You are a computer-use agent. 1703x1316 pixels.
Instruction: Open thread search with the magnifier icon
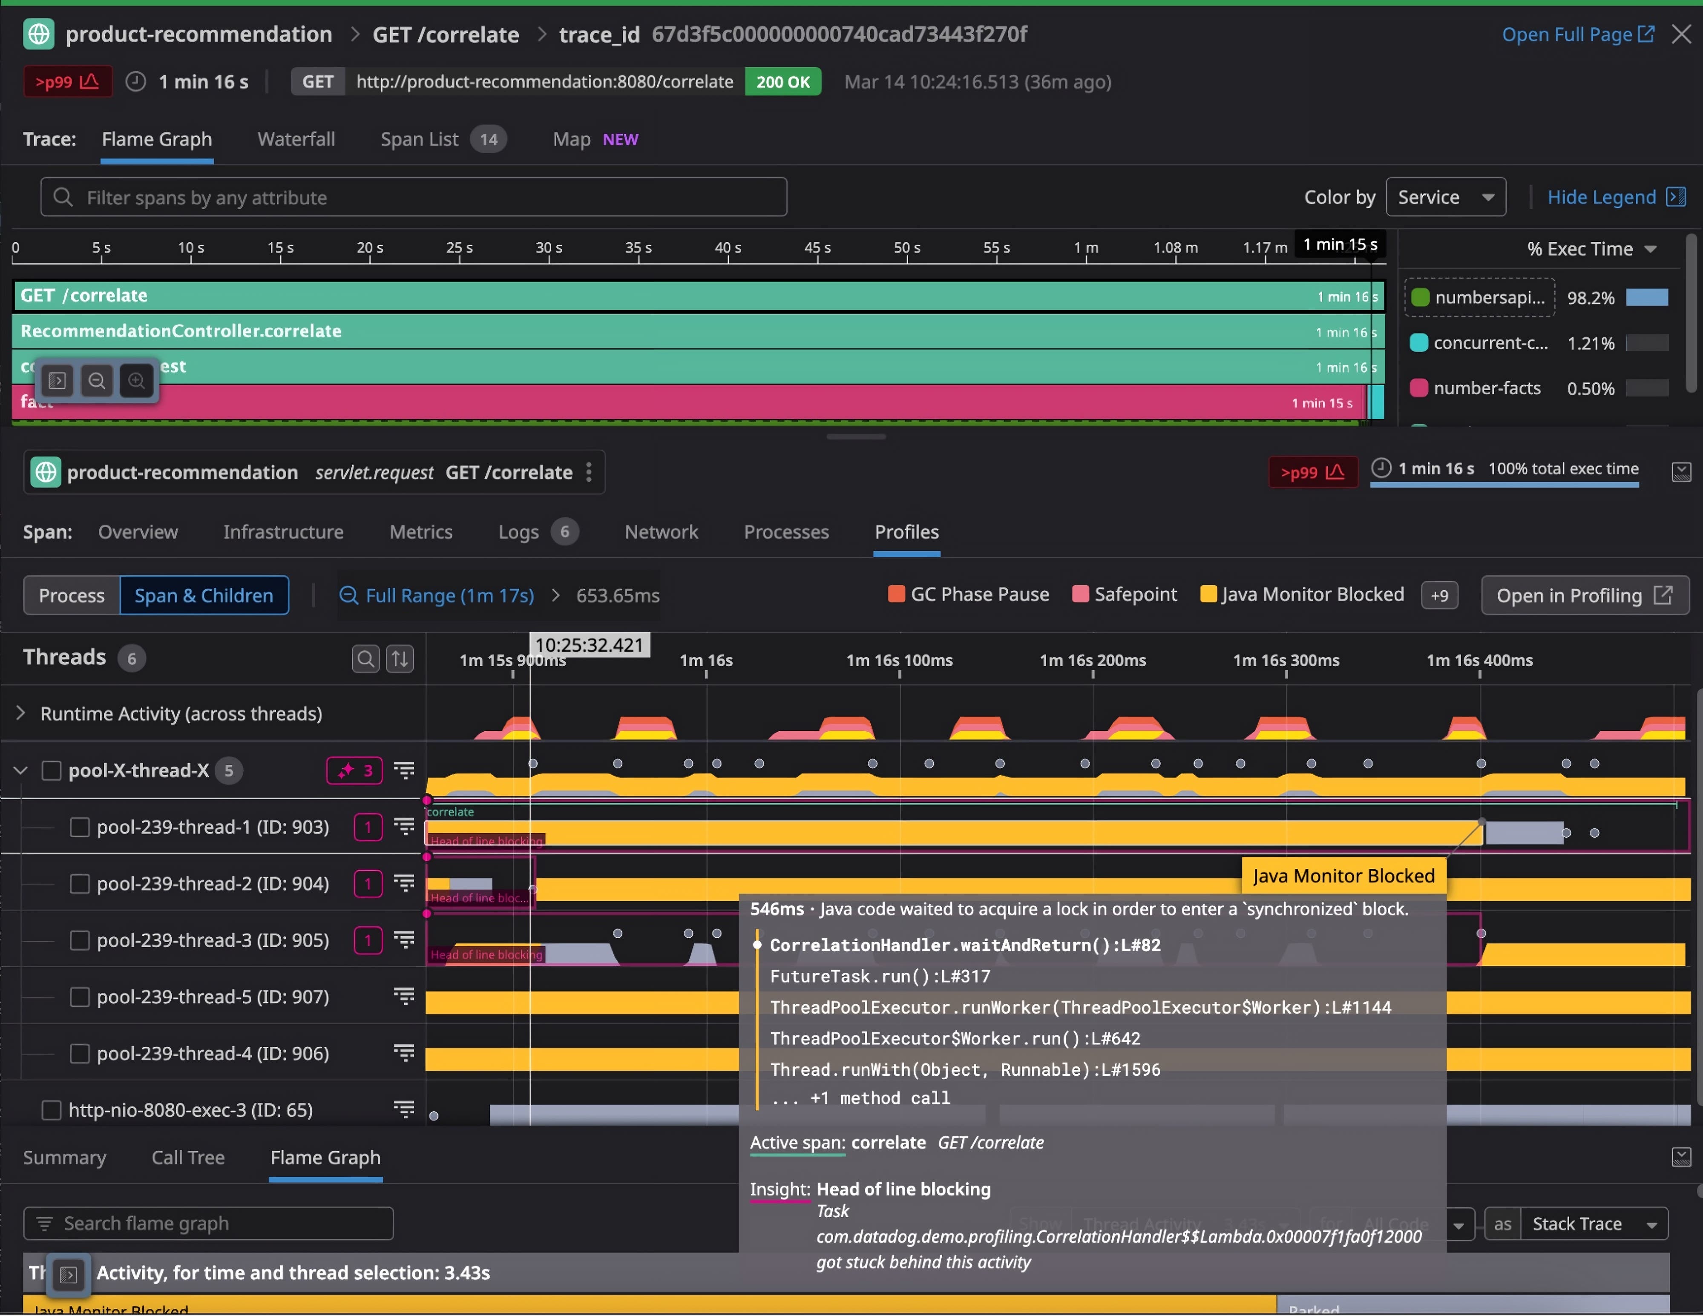(x=365, y=659)
